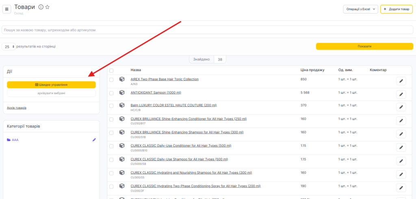
Task: Edit ANTIOXIDANT Sampon with pencil icon
Action: [x=401, y=94]
